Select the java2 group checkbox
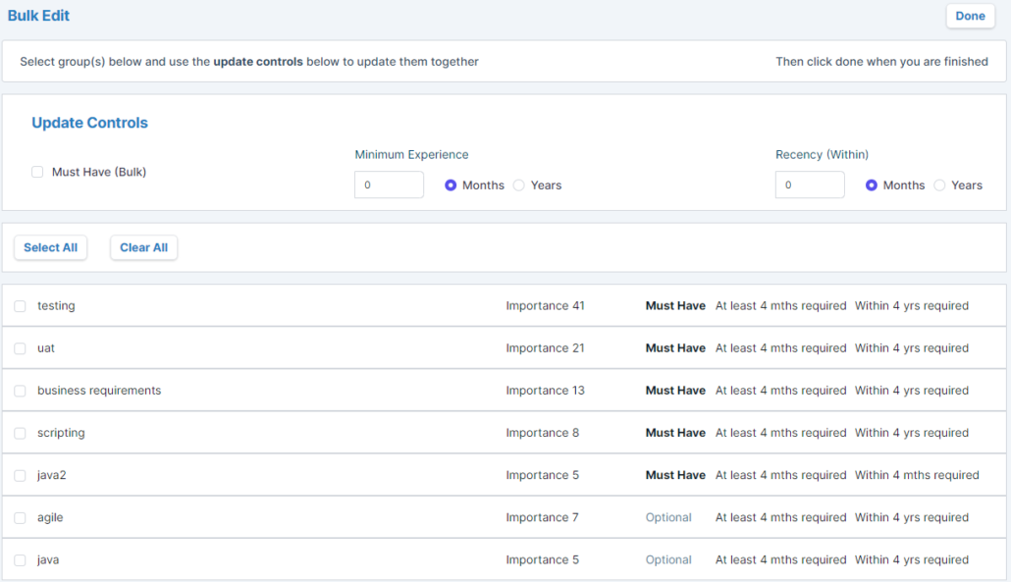 (20, 476)
